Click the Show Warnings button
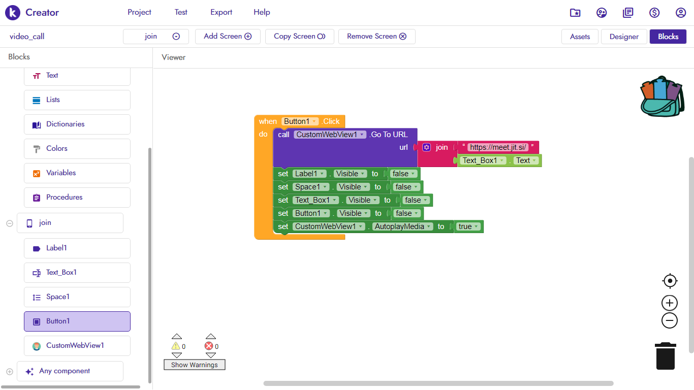The image size is (694, 390). (194, 365)
